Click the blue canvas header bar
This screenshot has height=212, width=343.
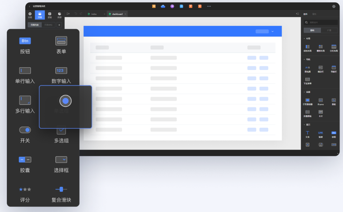pos(183,31)
